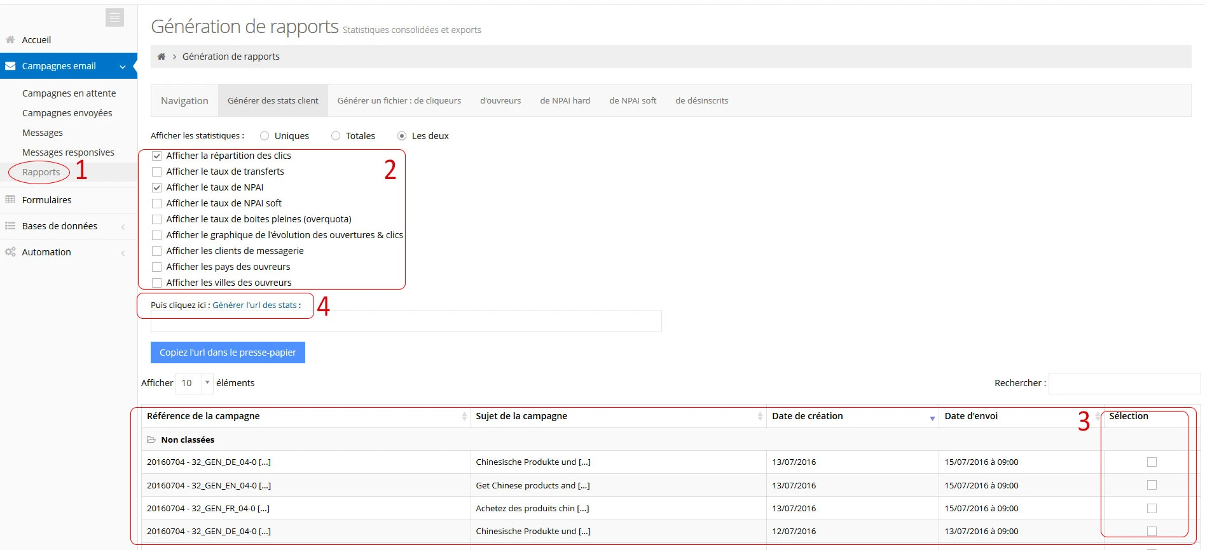Click the folder icon beside Non classées
This screenshot has height=550, width=1205.
click(151, 439)
